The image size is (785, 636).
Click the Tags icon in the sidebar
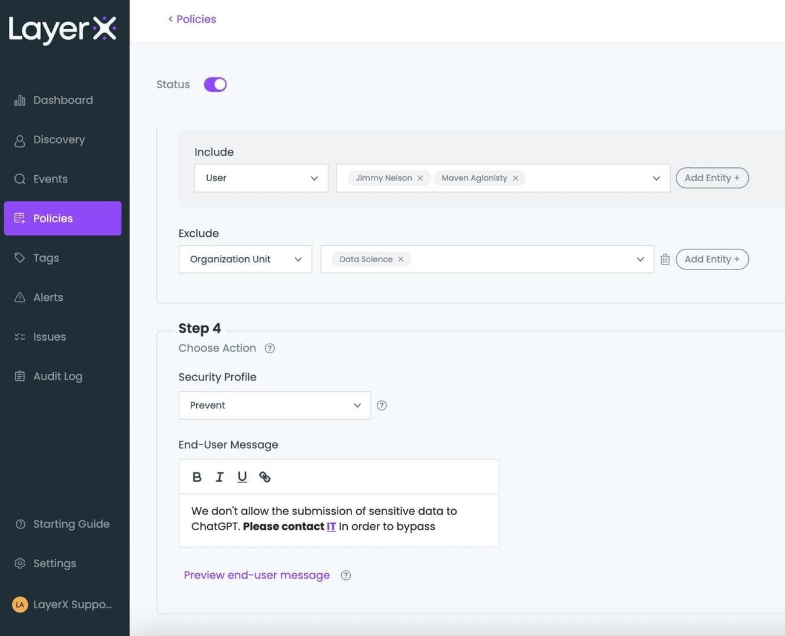19,257
